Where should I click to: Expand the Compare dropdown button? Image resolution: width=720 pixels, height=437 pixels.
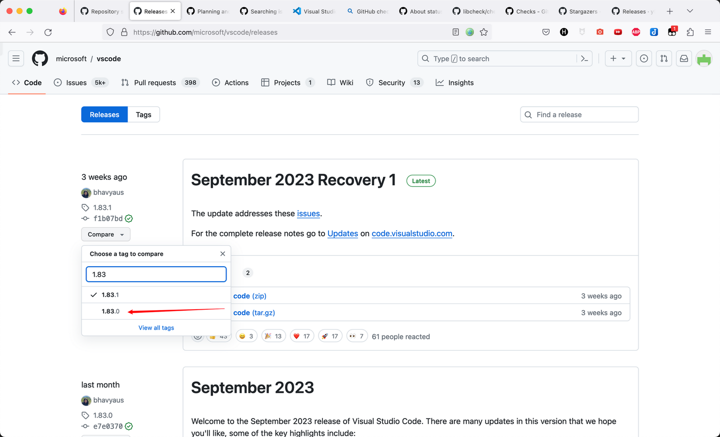[105, 234]
